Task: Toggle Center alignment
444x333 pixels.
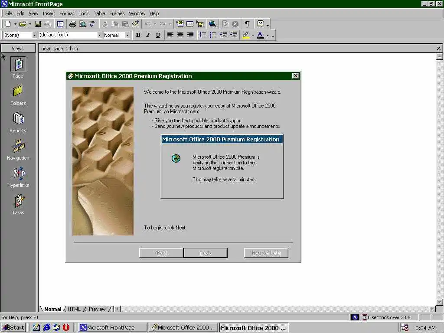Action: point(180,35)
